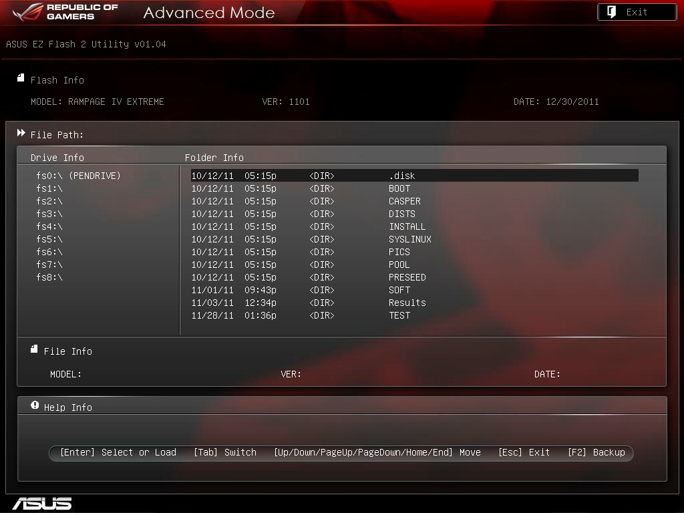Select drive fs4:\
This screenshot has height=513, width=684.
coord(49,226)
